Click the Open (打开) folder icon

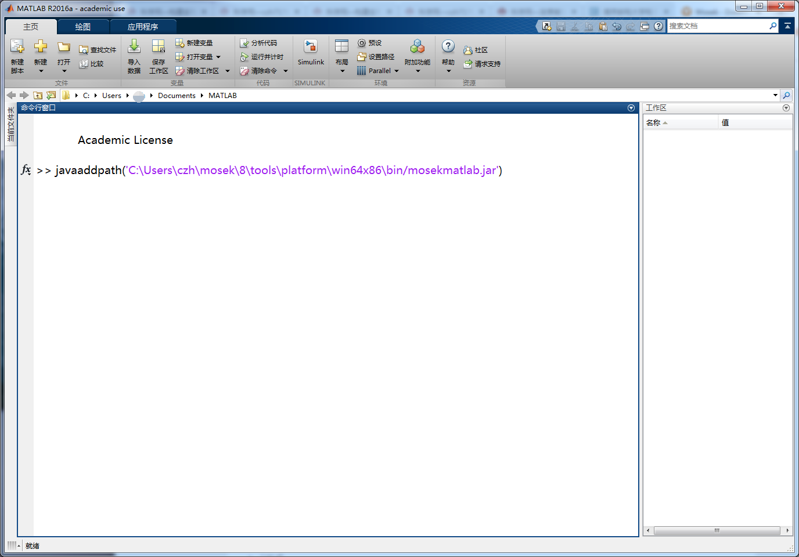tap(64, 46)
